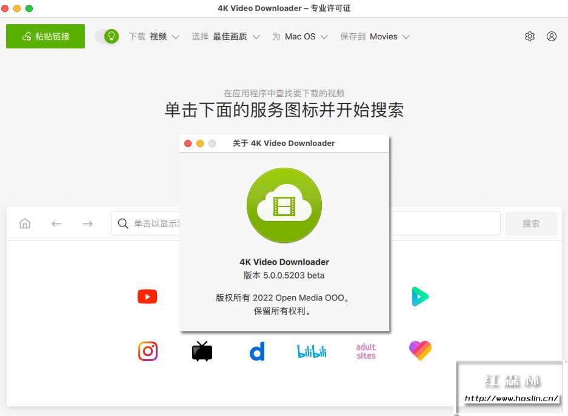Viewport: 568px width, 416px height.
Task: Click the main window yellow minimize button
Action: (17, 8)
